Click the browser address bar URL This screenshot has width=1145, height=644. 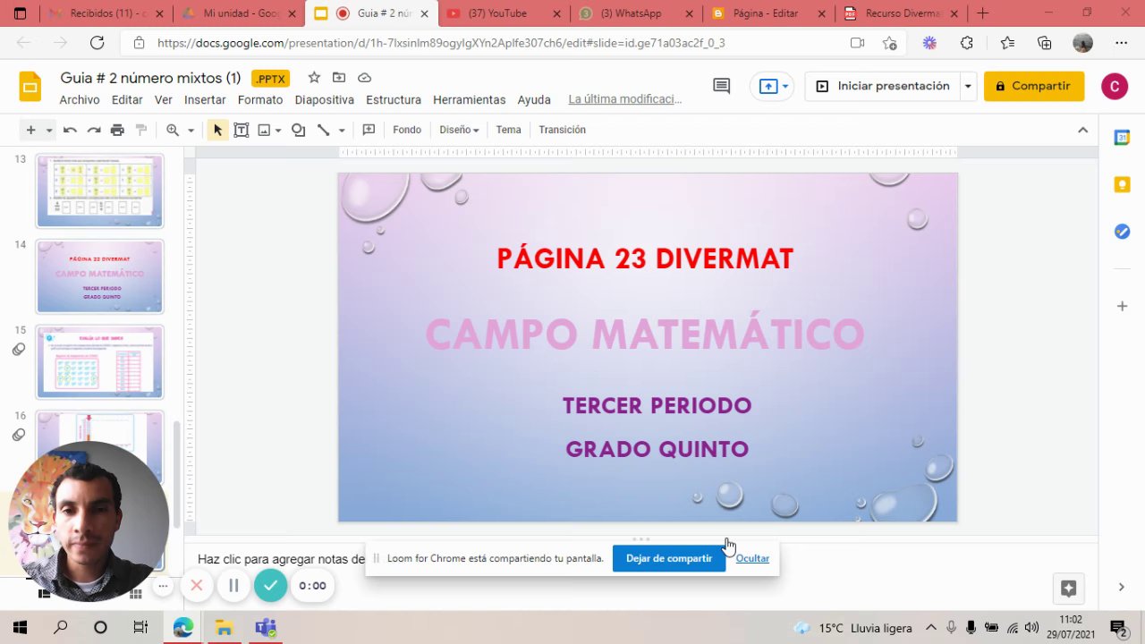pos(441,43)
